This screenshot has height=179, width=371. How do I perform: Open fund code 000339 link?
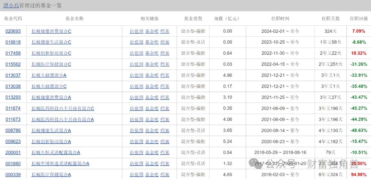point(13,175)
